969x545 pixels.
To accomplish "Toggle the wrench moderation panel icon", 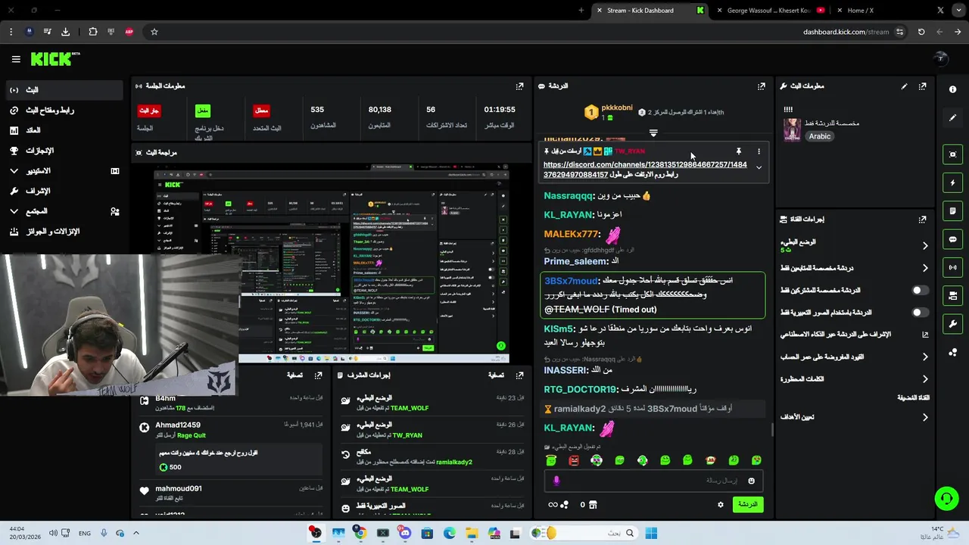I will 952,324.
